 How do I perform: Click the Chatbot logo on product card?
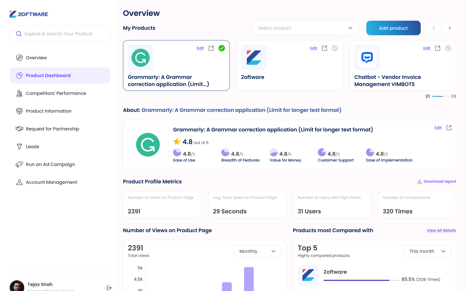(367, 58)
